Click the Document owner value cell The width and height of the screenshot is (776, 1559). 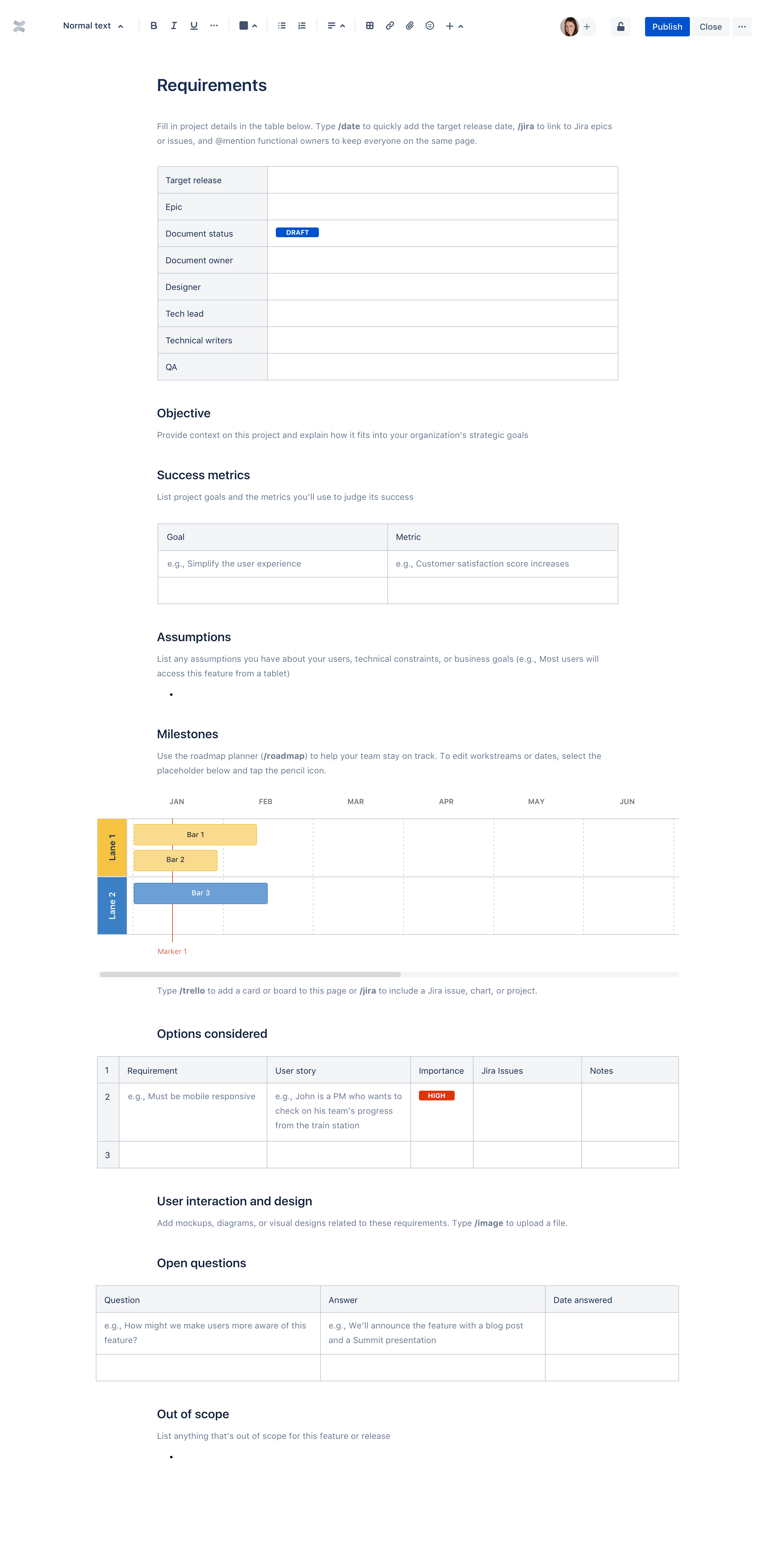[442, 260]
